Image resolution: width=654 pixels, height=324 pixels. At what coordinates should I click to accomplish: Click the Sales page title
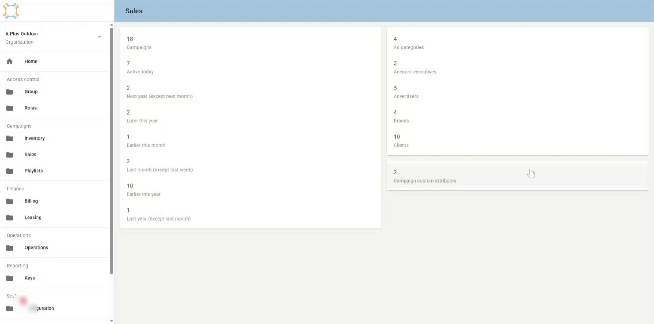click(x=134, y=11)
